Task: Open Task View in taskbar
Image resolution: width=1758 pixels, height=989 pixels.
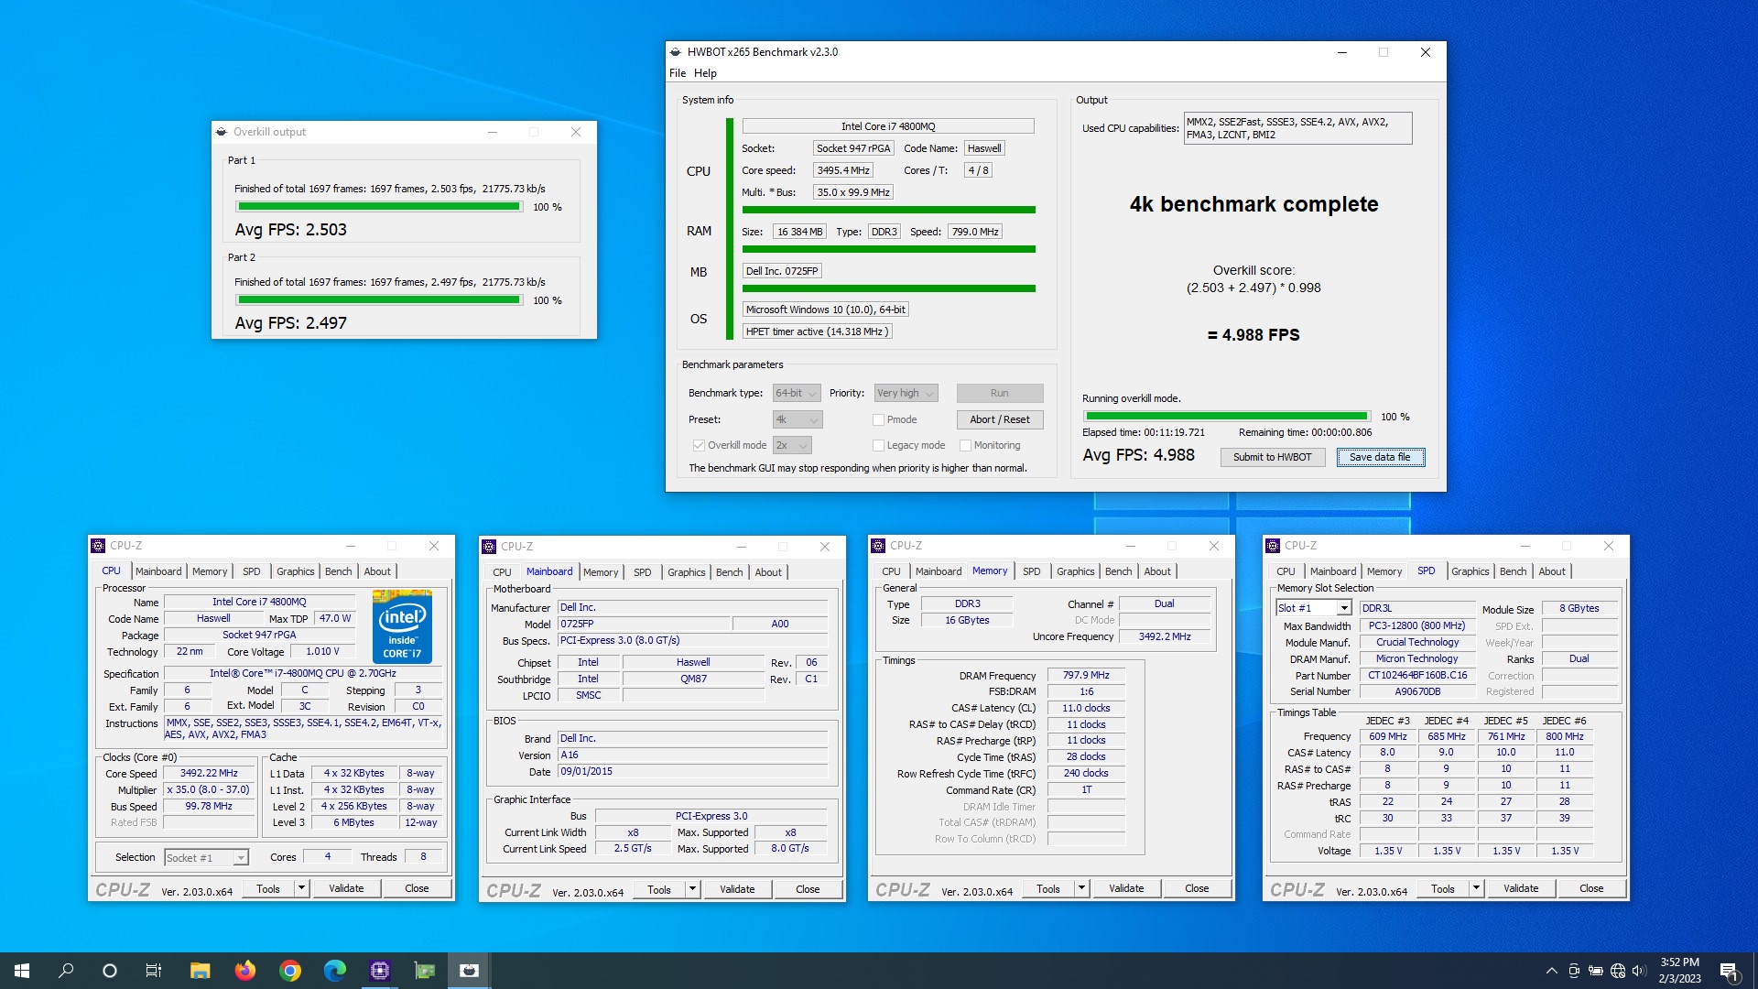Action: (154, 971)
